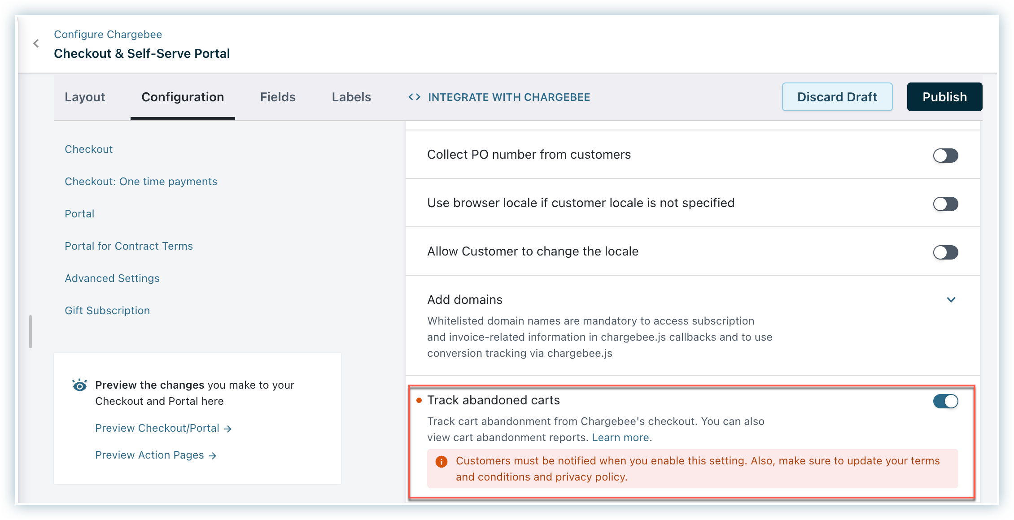This screenshot has height=520, width=1014.
Task: Enable Collect PO number toggle
Action: (x=945, y=156)
